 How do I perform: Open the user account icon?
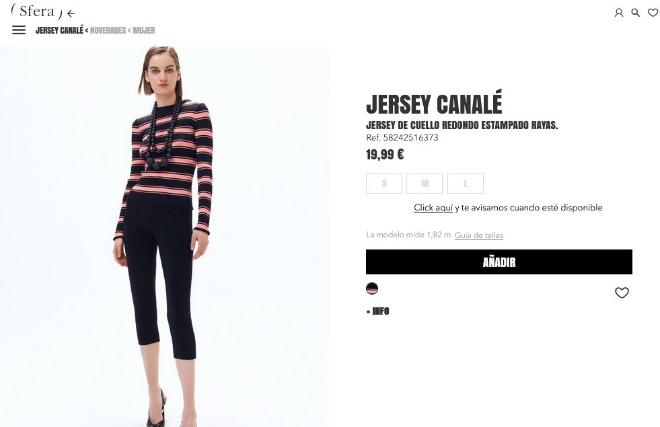pos(619,13)
